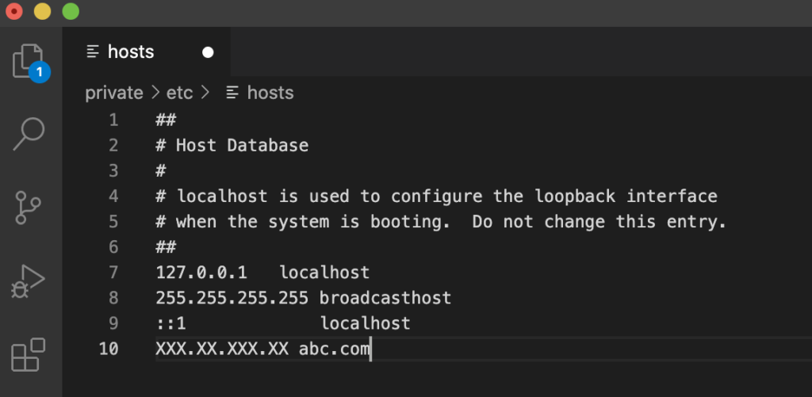Select the hosts editor tab label

131,52
